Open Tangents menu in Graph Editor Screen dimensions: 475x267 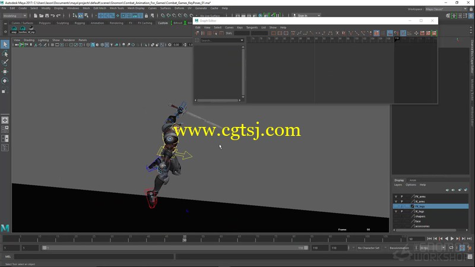coord(252,27)
